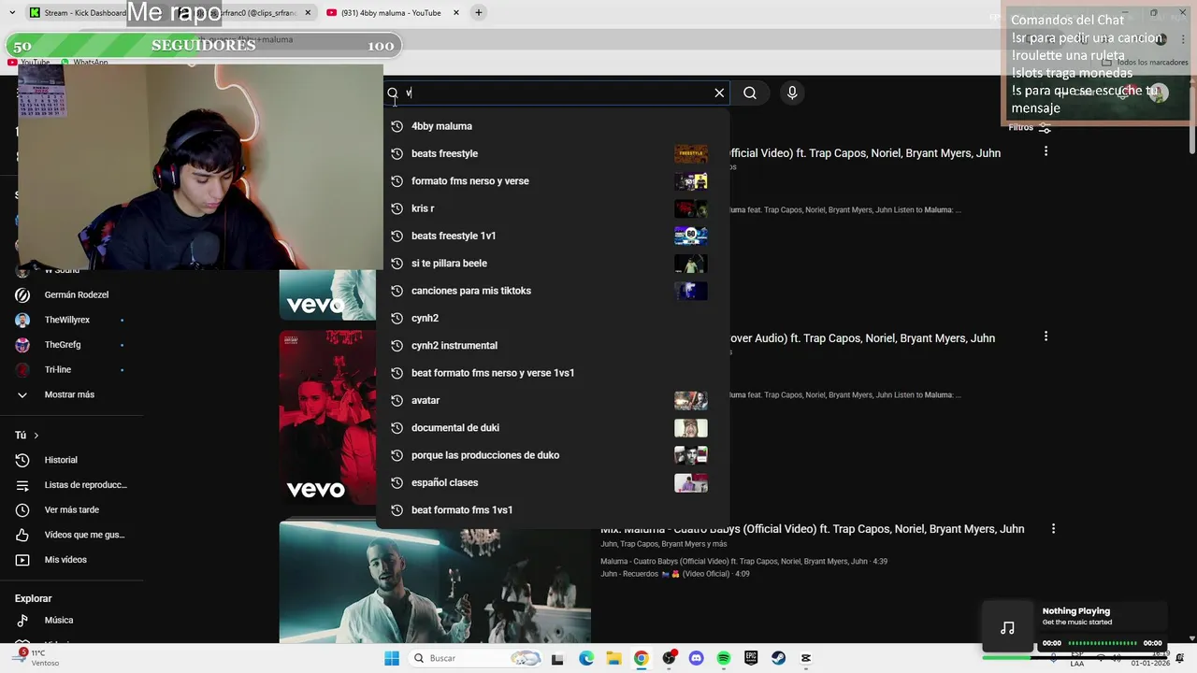
Task: Select suggestion 'si te pillara beele'
Action: pos(554,264)
